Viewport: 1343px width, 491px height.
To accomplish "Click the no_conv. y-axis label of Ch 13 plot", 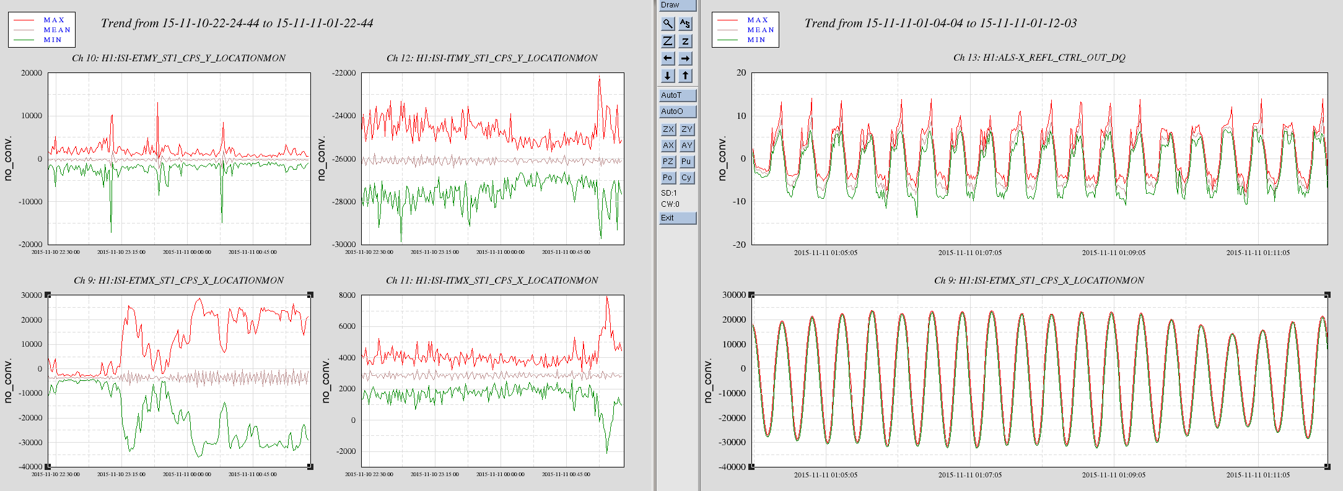I will tap(722, 159).
